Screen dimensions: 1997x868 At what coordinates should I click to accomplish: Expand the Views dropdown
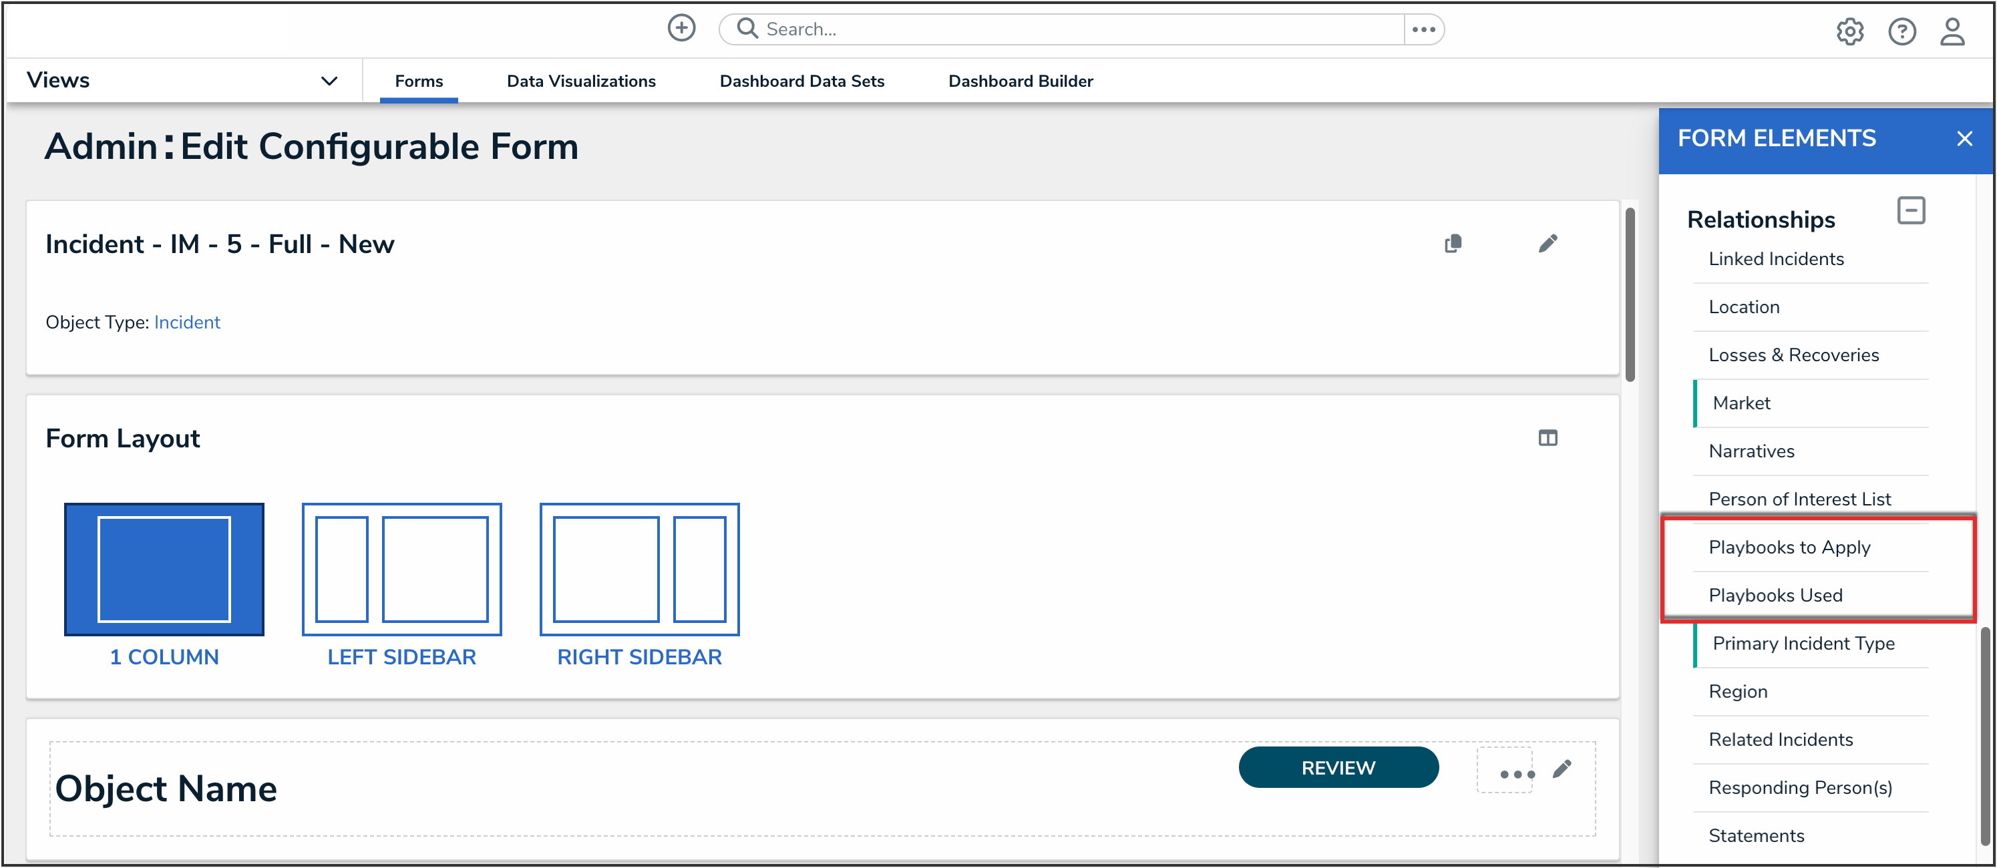point(329,81)
